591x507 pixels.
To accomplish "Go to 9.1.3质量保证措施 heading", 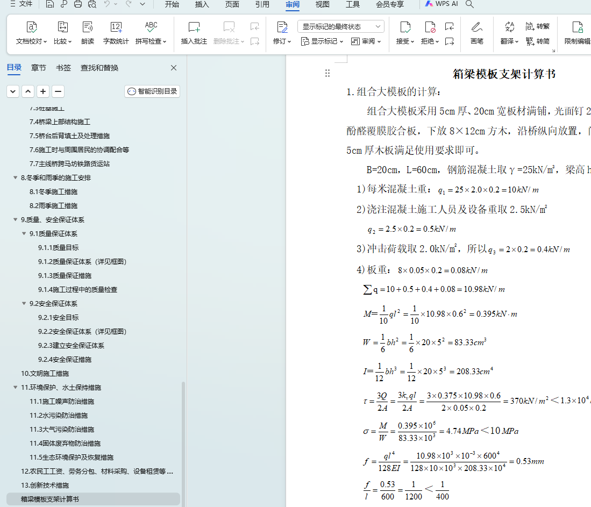I will pyautogui.click(x=65, y=276).
